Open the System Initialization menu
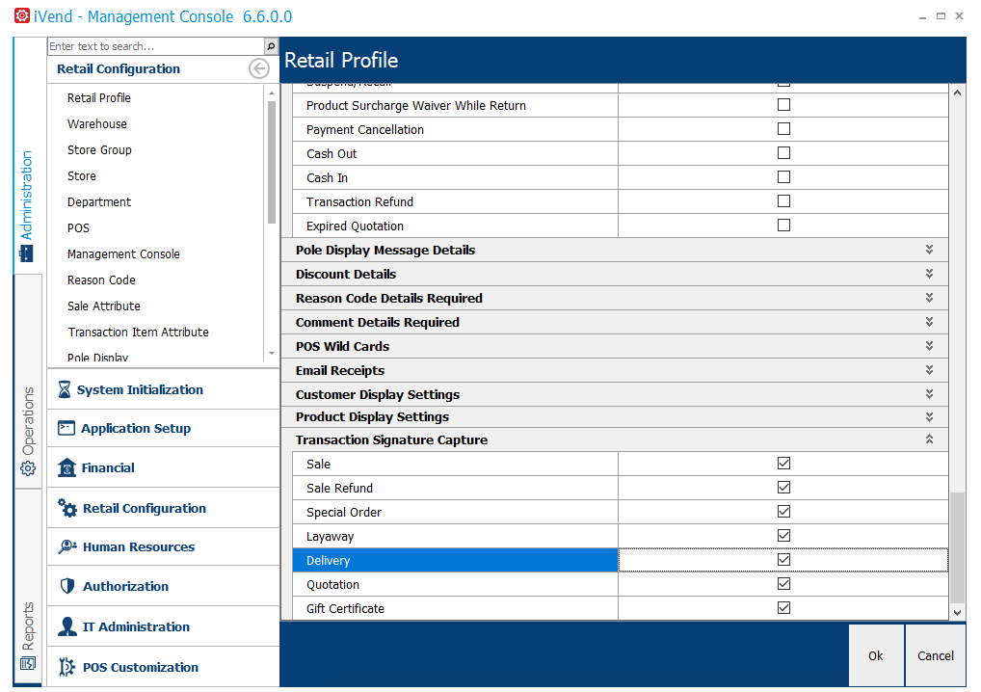Screen dimensions: 981x692 coord(163,389)
